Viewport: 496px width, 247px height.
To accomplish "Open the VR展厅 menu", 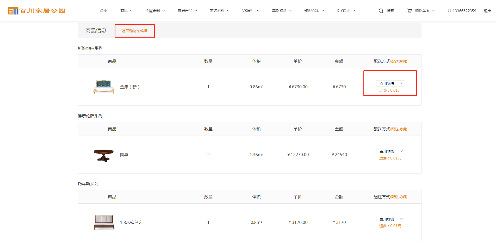I will point(251,11).
